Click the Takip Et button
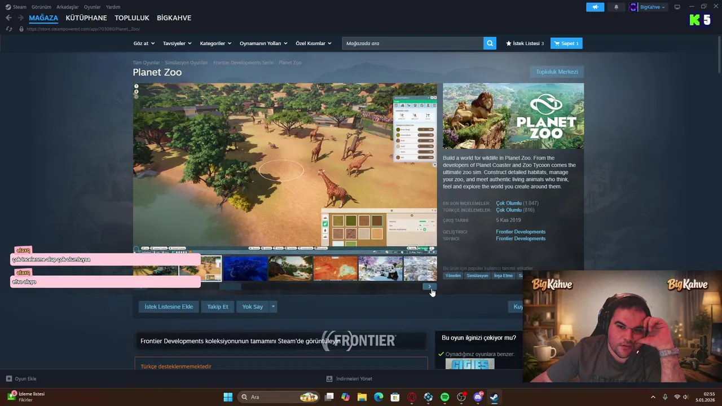 click(218, 307)
